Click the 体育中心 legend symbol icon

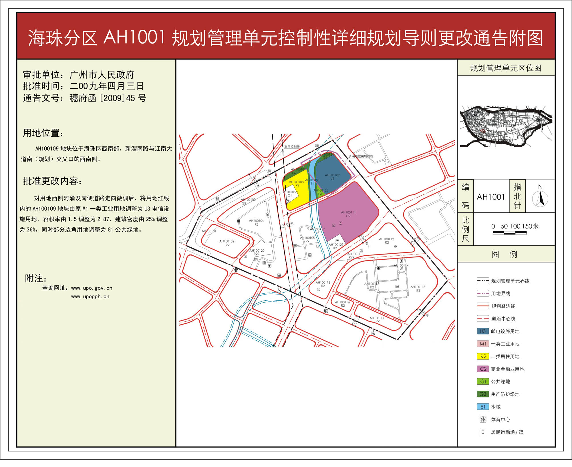[483, 419]
